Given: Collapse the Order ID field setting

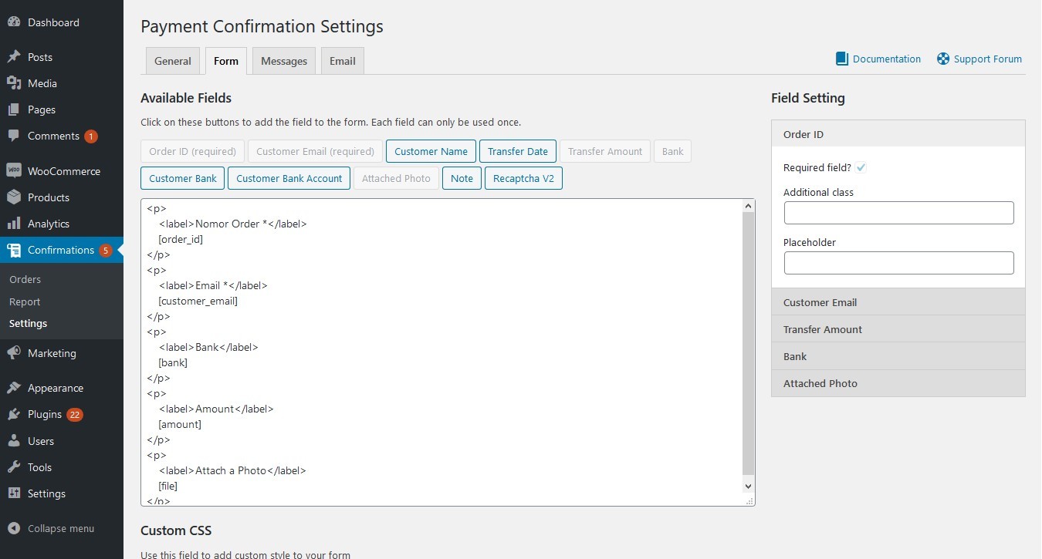Looking at the screenshot, I should pyautogui.click(x=898, y=134).
